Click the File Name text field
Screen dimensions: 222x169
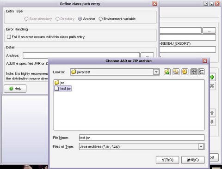tap(142, 138)
